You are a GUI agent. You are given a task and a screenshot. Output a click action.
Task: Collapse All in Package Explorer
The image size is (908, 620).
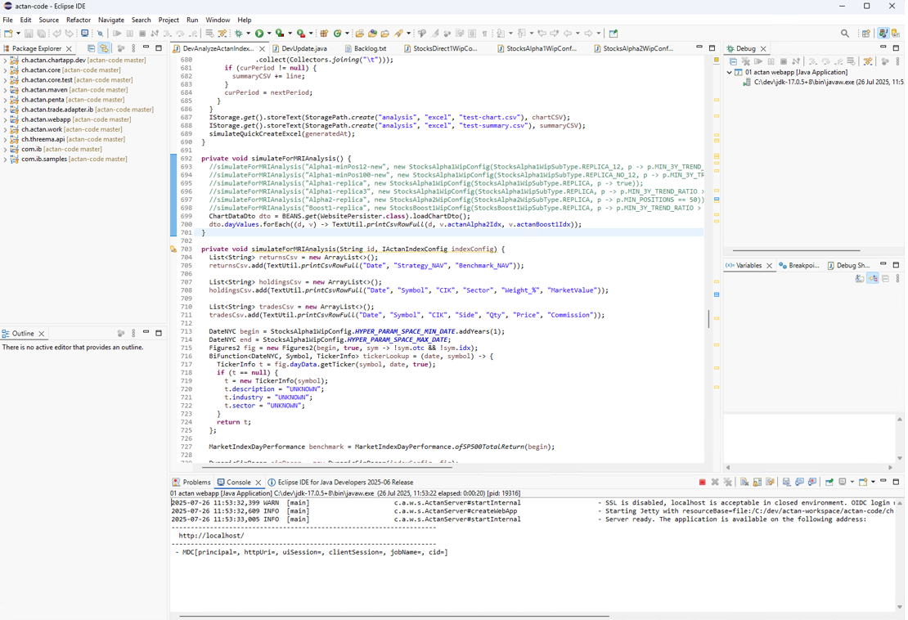pyautogui.click(x=91, y=48)
